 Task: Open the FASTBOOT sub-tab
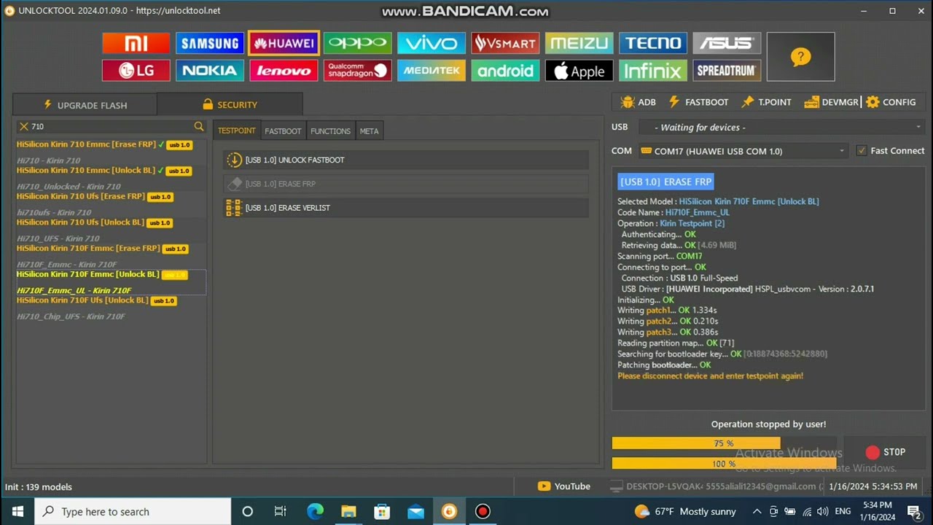pyautogui.click(x=283, y=131)
